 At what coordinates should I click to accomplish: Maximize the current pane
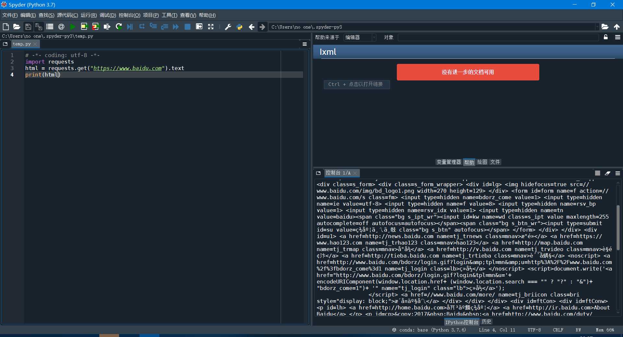tap(199, 27)
